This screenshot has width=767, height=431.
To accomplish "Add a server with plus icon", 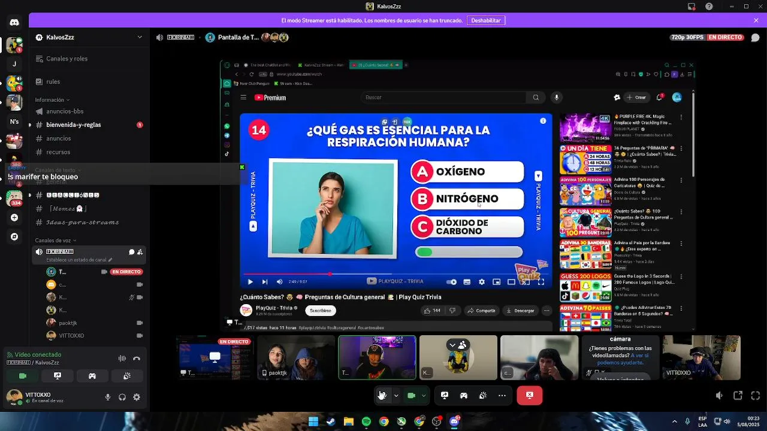I will click(14, 218).
